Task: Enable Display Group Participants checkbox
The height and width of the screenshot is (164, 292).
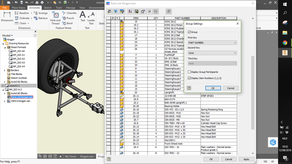Action: (189, 72)
